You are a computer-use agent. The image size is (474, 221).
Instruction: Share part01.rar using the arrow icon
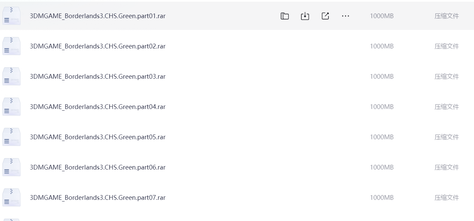pos(325,16)
